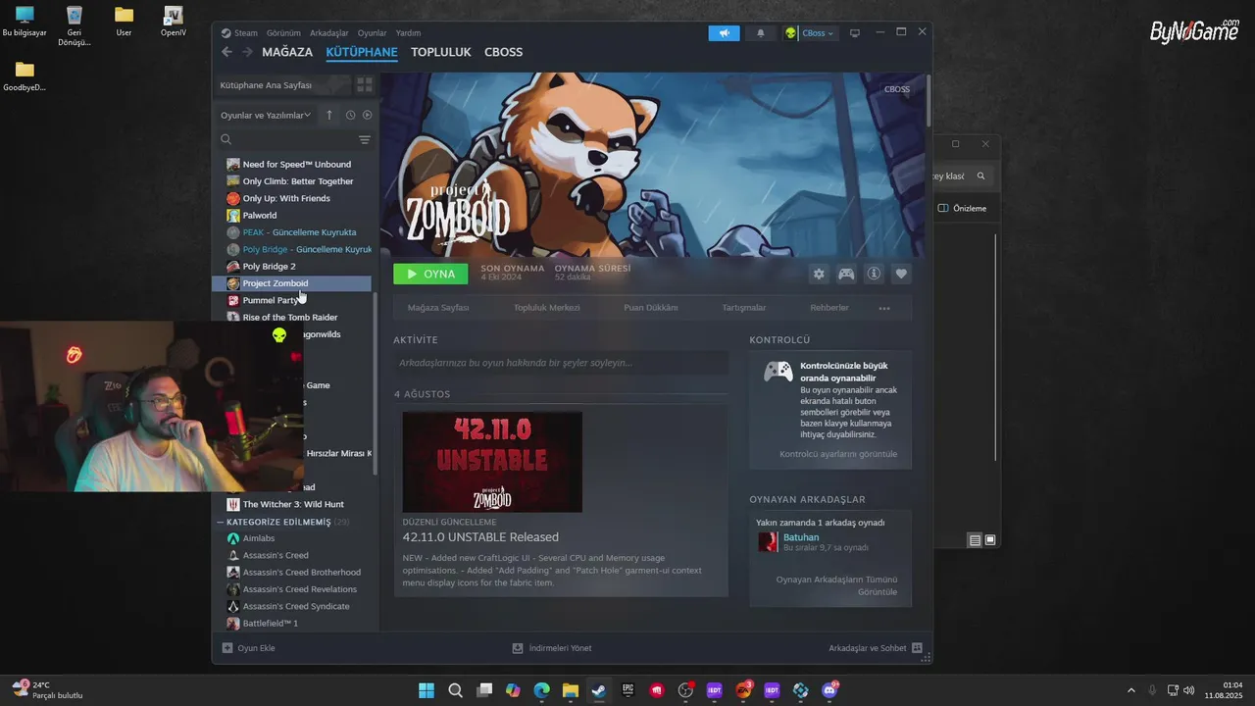Sort library with the up arrow icon

point(329,115)
